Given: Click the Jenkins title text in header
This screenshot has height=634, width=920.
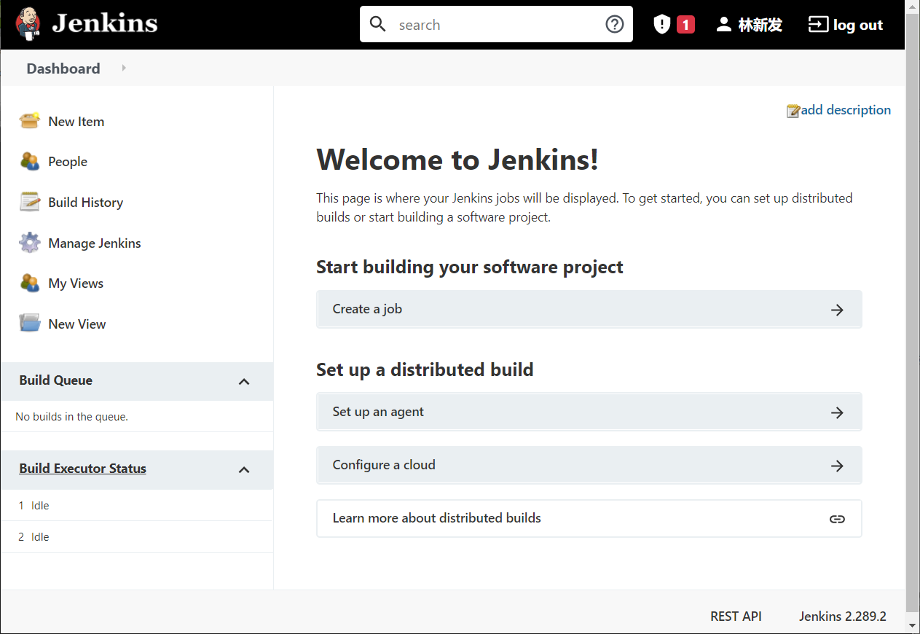Looking at the screenshot, I should tap(104, 24).
